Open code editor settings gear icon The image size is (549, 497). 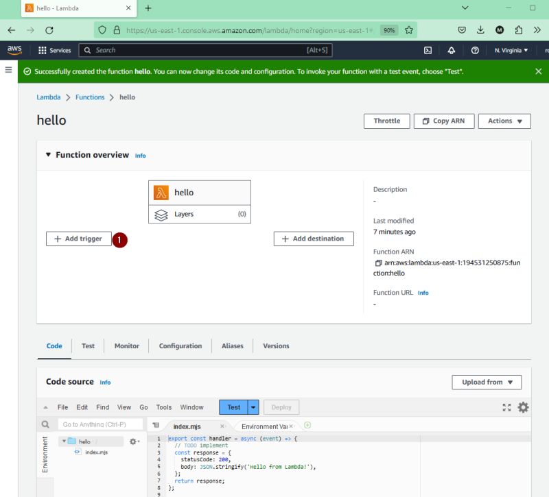click(x=523, y=407)
